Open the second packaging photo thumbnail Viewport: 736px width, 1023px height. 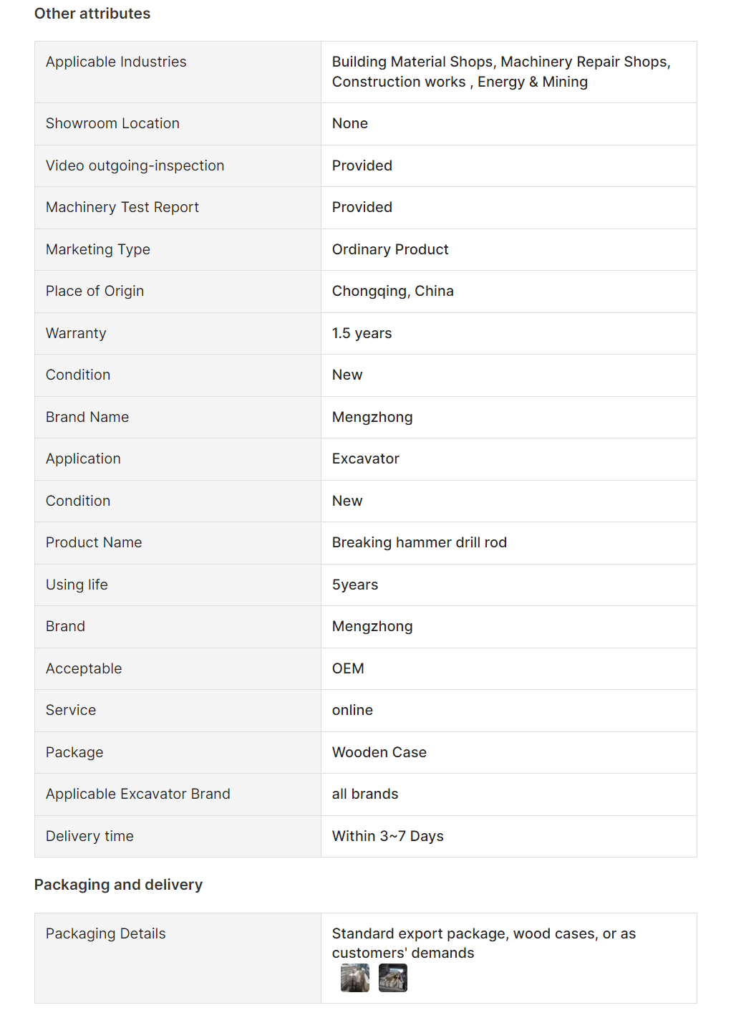tap(392, 978)
